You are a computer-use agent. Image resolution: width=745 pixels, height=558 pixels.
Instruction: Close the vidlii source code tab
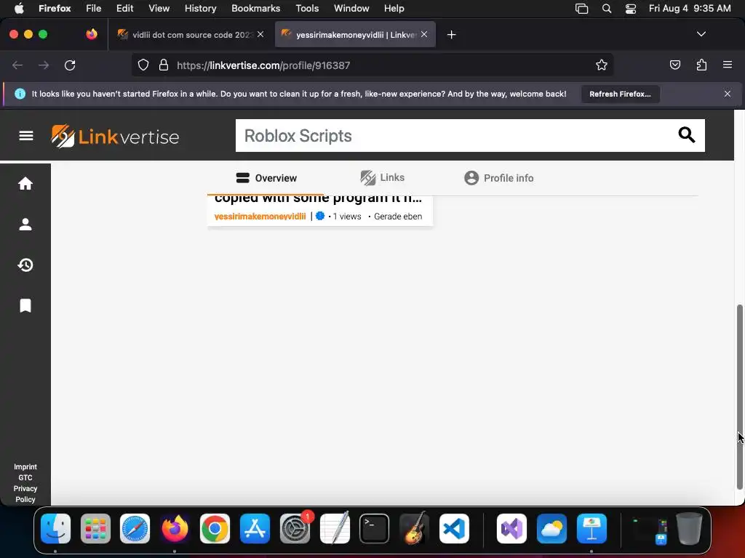coord(260,34)
